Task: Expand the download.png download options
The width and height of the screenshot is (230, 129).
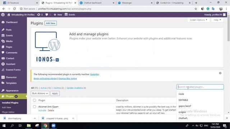Action: tap(35, 118)
